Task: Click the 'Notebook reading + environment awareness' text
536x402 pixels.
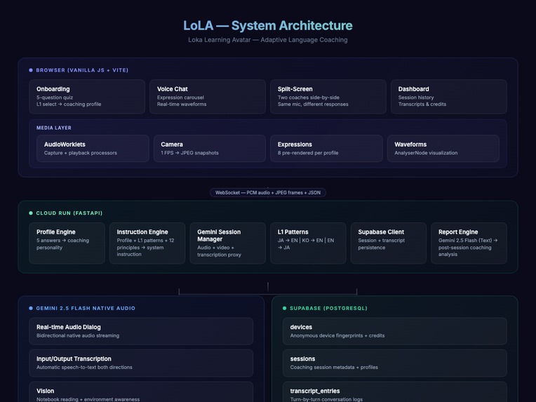Action: pyautogui.click(x=88, y=399)
